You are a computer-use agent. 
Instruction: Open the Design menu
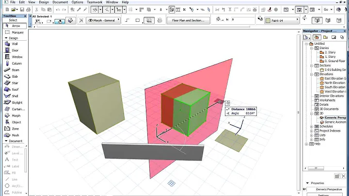44,2
